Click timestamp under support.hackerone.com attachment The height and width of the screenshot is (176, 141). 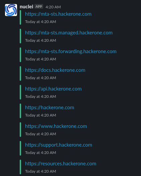(40, 153)
